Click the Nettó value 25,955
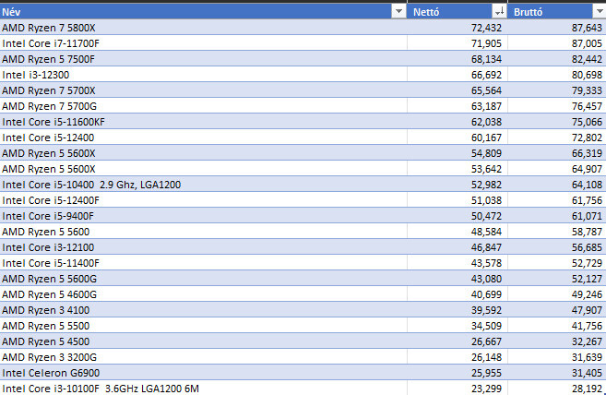This screenshot has width=606, height=395. (x=486, y=373)
